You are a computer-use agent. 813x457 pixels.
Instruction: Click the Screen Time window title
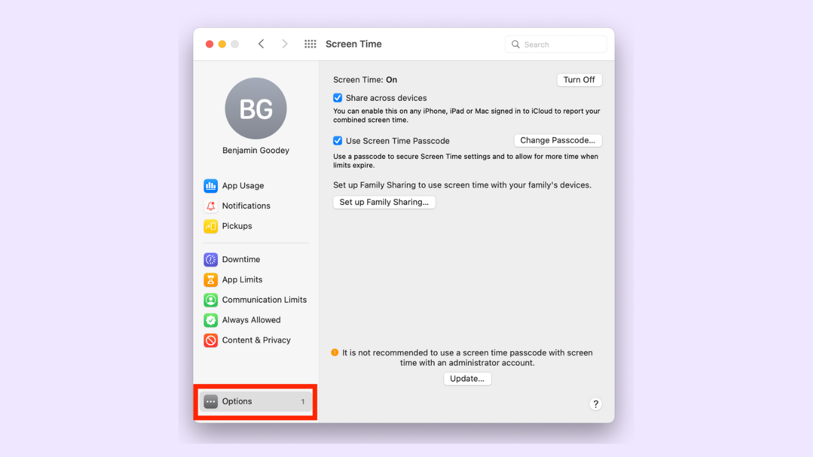[x=354, y=44]
